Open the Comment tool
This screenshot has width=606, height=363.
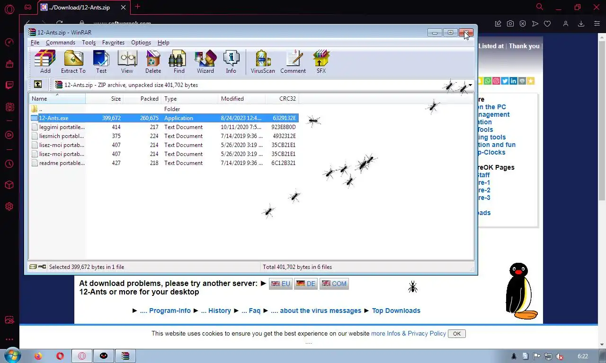(x=293, y=62)
